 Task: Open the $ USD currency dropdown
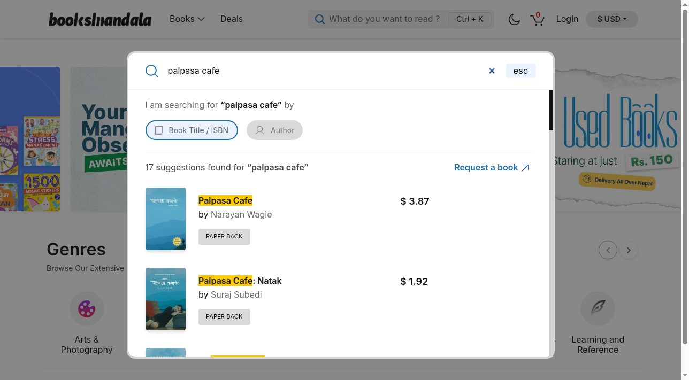coord(612,19)
